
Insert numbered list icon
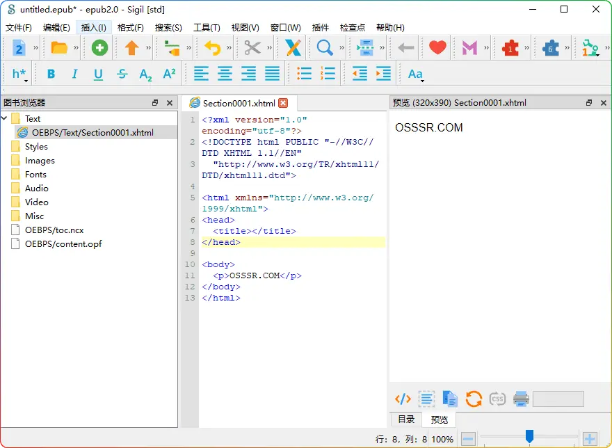[x=328, y=74]
